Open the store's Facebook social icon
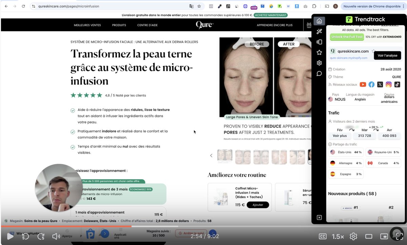This screenshot has width=407, height=245. pos(371,84)
